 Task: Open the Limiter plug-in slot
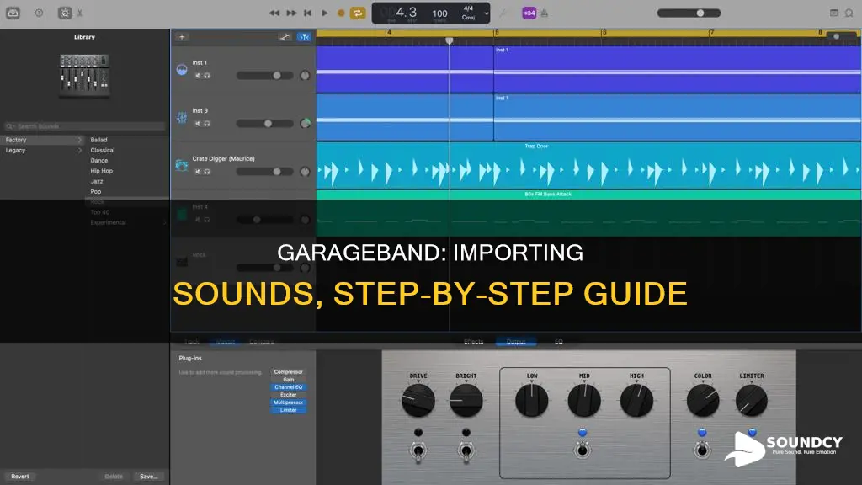(289, 410)
